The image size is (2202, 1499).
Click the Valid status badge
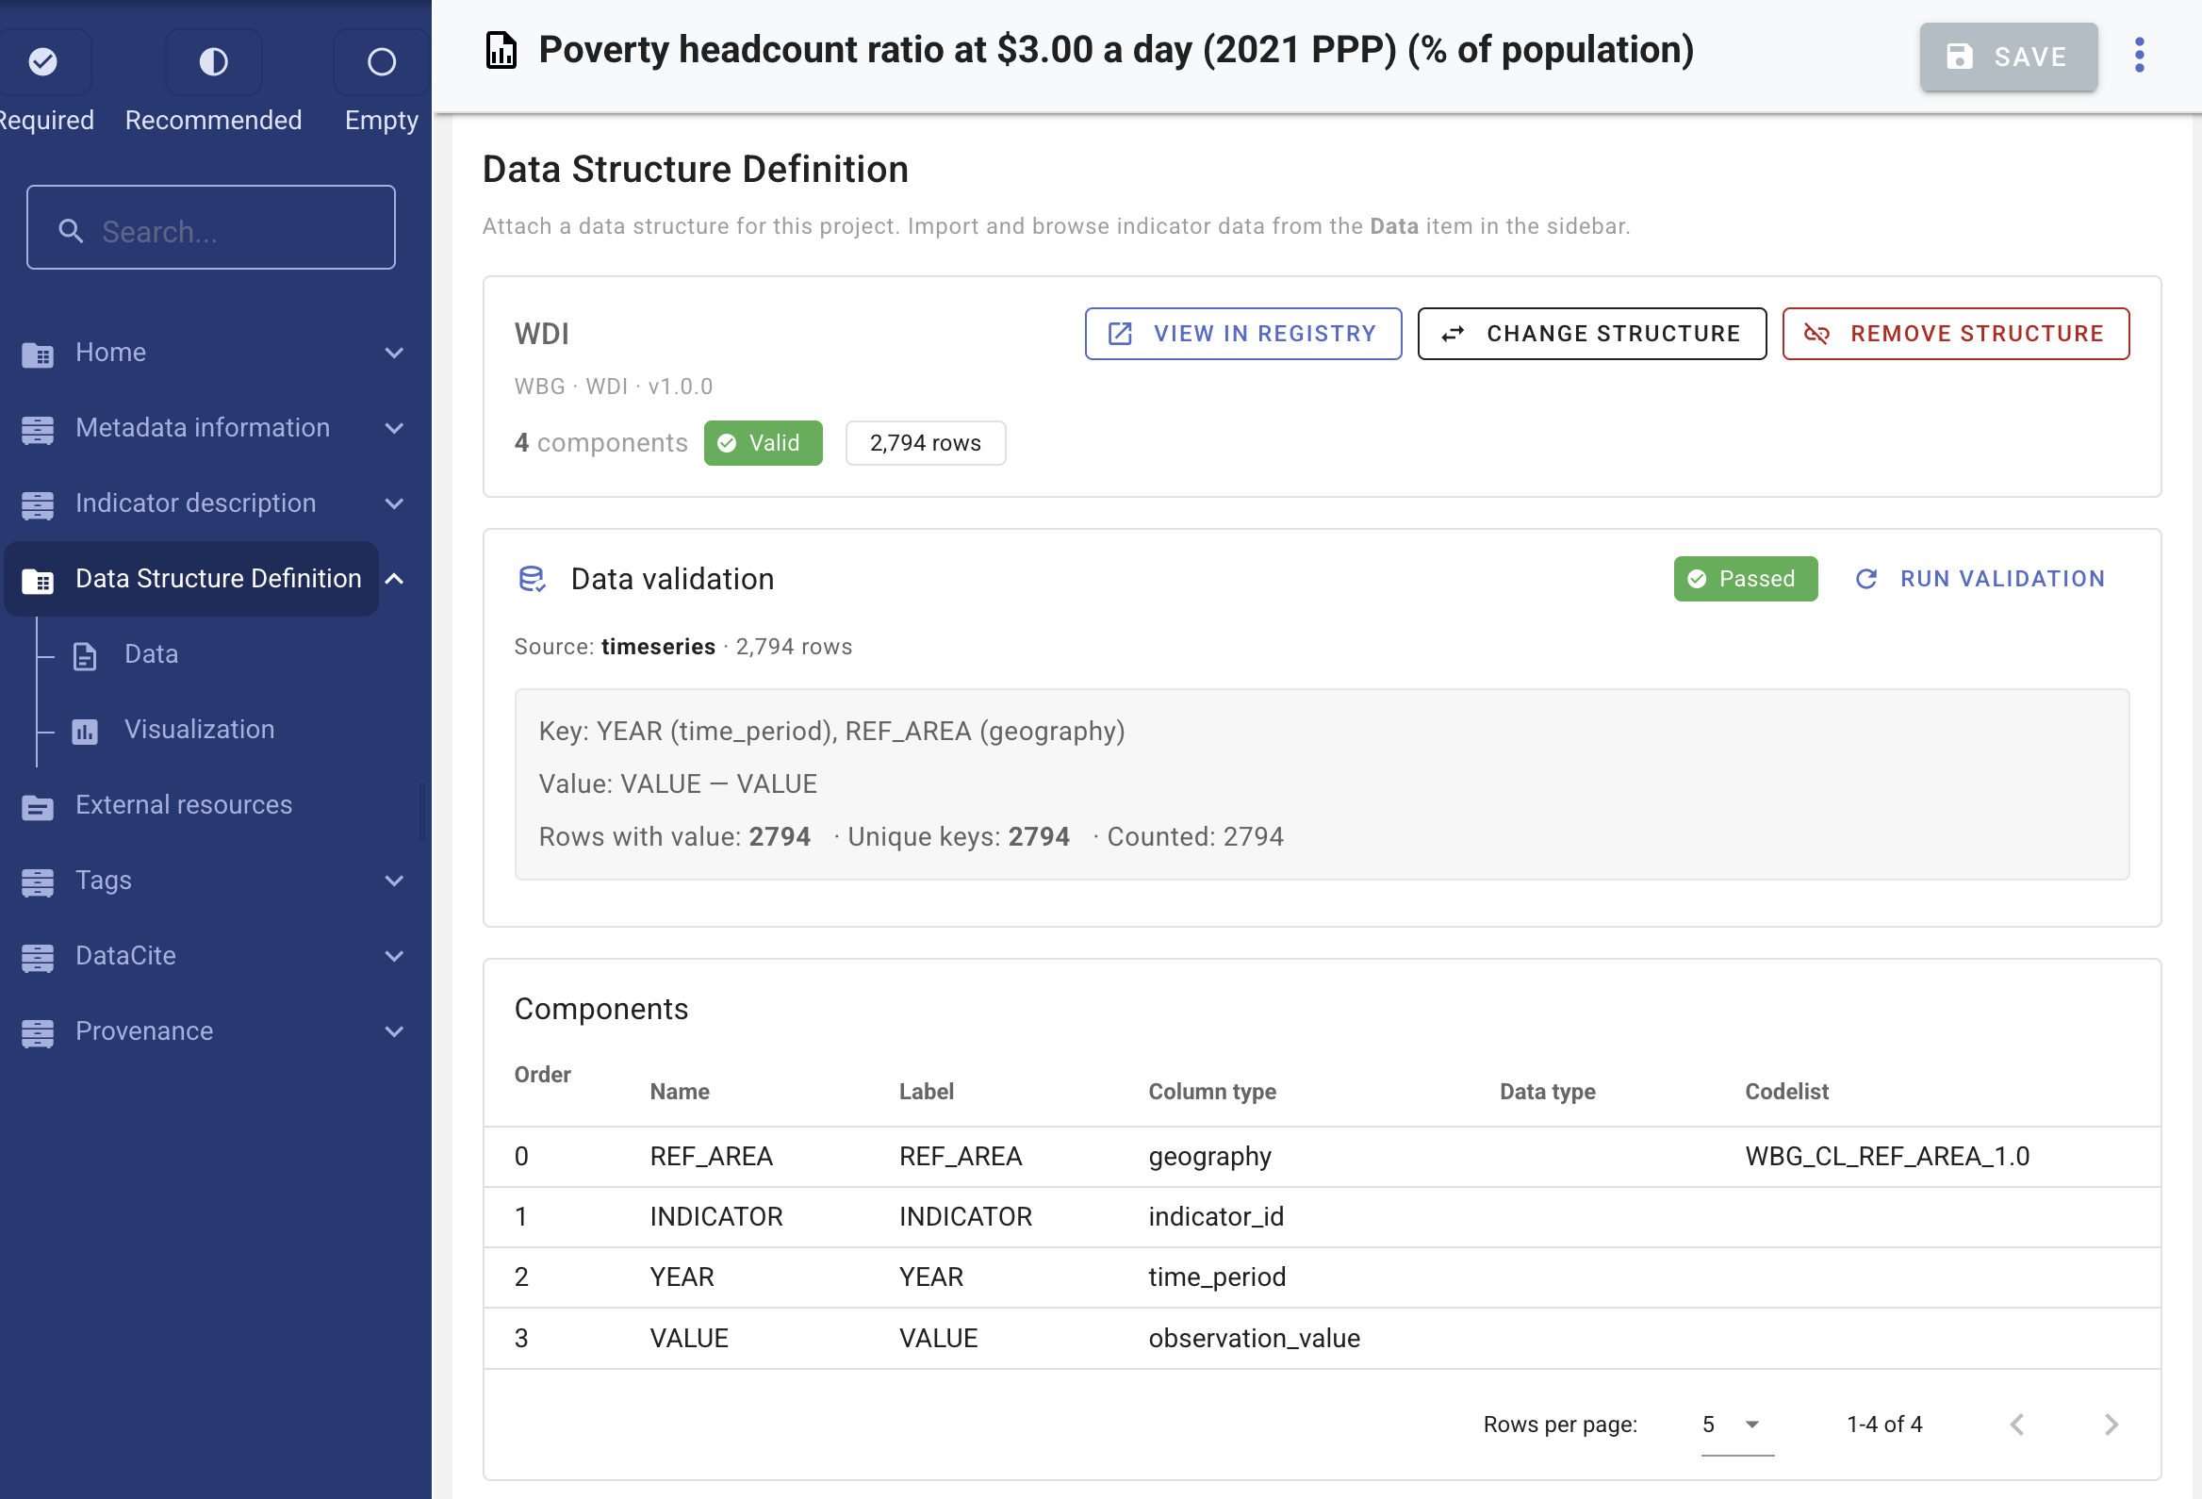coord(763,442)
